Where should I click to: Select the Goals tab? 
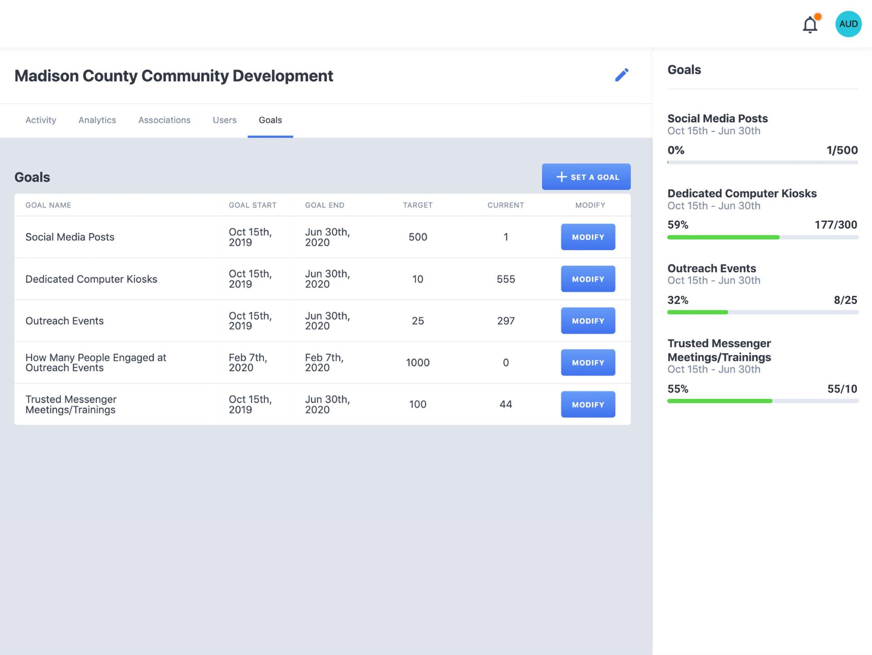pyautogui.click(x=270, y=120)
